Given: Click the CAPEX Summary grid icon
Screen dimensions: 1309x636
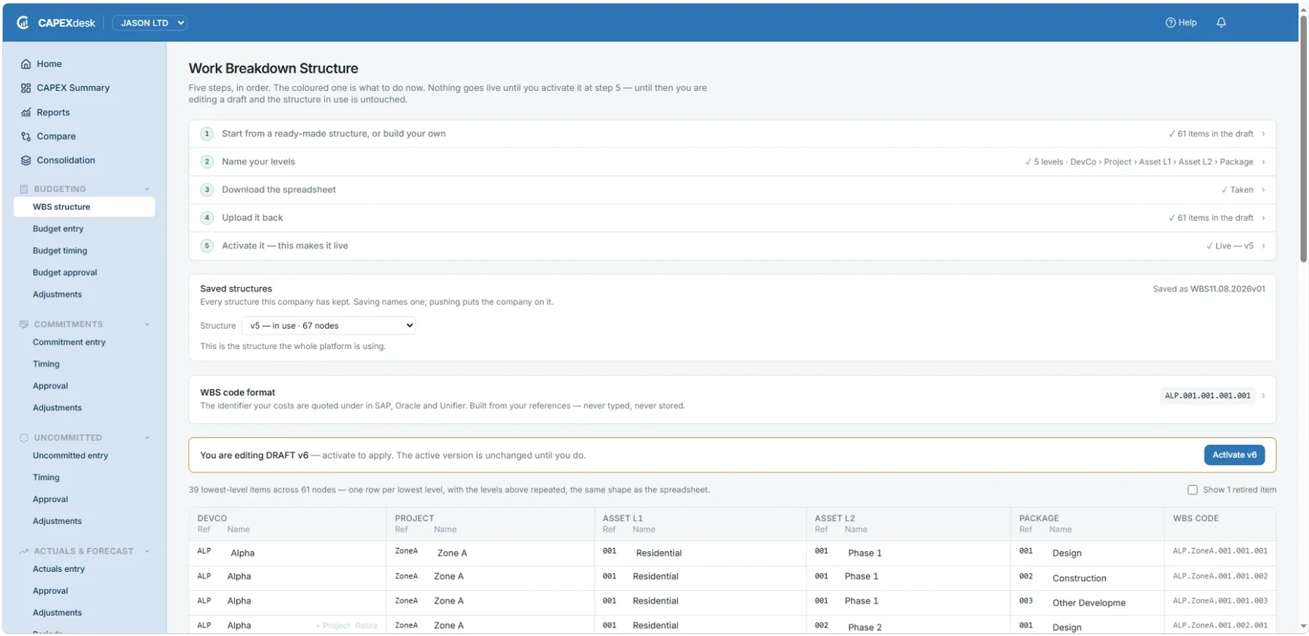Looking at the screenshot, I should coord(26,88).
